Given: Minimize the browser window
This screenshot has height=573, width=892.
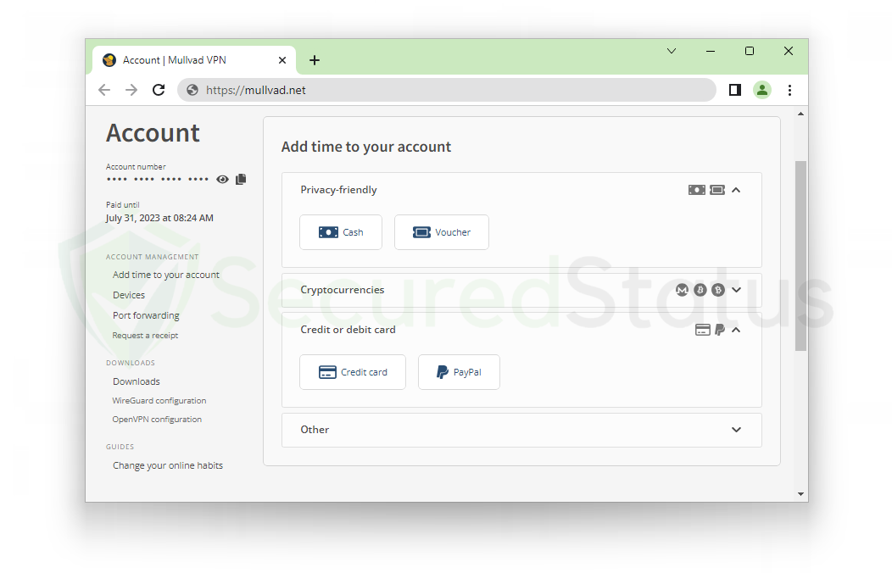Looking at the screenshot, I should (x=711, y=51).
